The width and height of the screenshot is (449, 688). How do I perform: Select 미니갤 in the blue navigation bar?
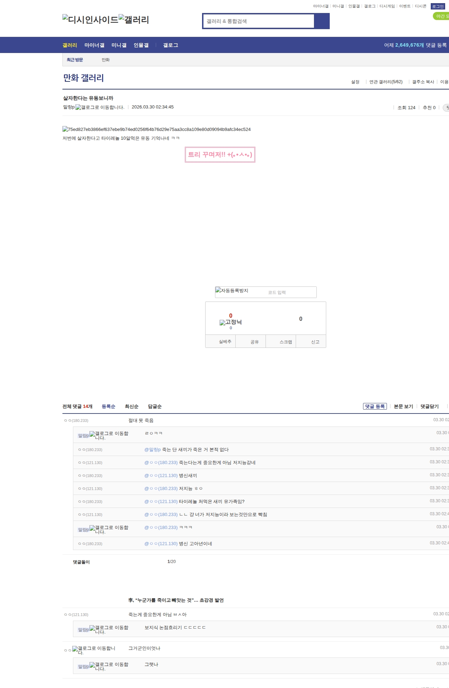point(119,45)
